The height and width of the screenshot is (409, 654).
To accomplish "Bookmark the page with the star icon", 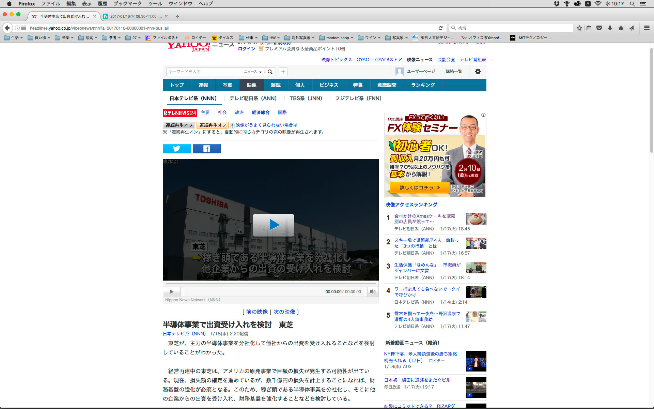I will coord(579,28).
